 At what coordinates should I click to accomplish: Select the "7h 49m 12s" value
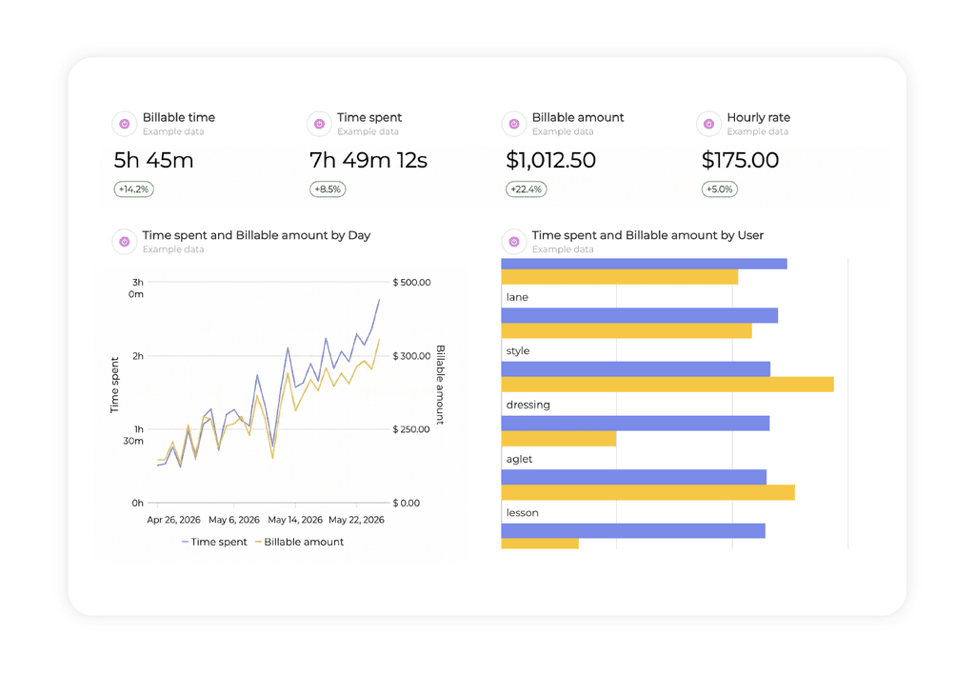(368, 160)
